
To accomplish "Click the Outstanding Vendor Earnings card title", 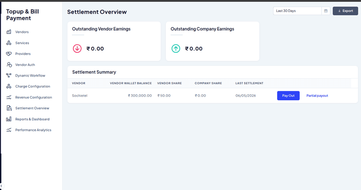I will [101, 29].
